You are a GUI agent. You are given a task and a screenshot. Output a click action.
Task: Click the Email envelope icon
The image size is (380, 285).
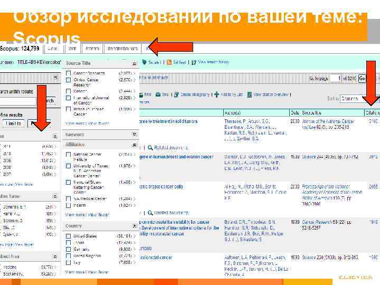pyautogui.click(x=158, y=94)
